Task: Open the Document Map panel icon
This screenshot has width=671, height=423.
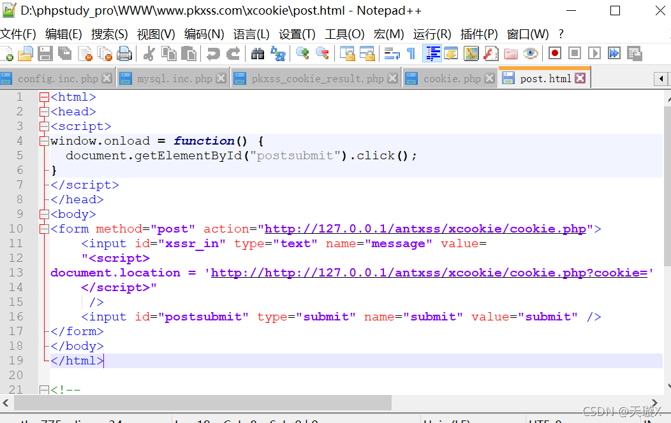Action: [471, 54]
